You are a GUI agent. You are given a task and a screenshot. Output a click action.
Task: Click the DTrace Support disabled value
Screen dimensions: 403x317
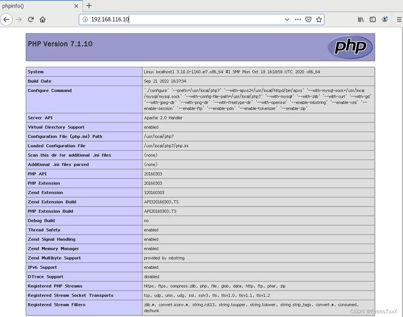(x=151, y=277)
